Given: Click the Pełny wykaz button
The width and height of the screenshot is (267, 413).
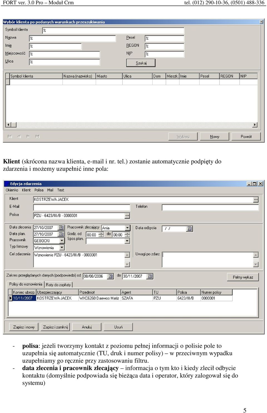Looking at the screenshot, I should click(243, 277).
